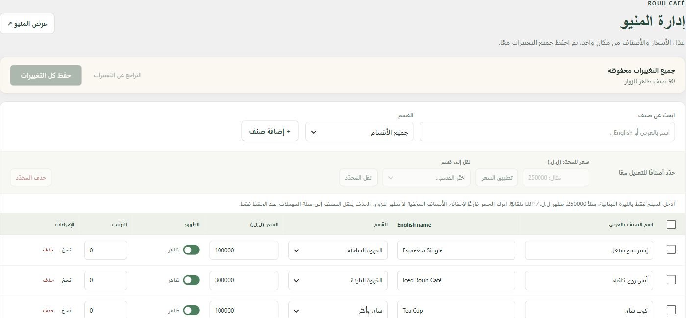Select the Espresso Single row checkbox
Screen dimensions: 686x318
(671, 250)
